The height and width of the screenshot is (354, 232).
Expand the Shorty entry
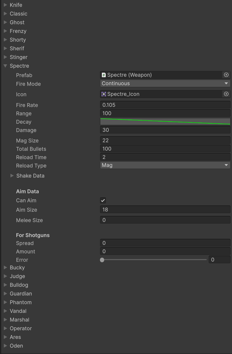coord(6,40)
